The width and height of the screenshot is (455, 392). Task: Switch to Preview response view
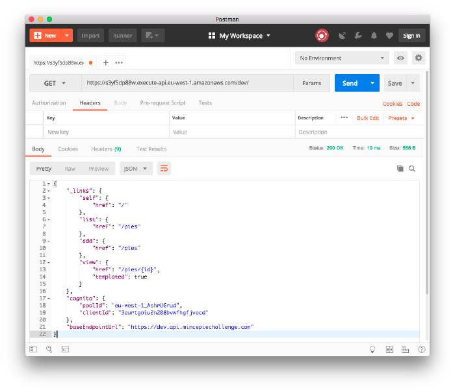click(99, 169)
